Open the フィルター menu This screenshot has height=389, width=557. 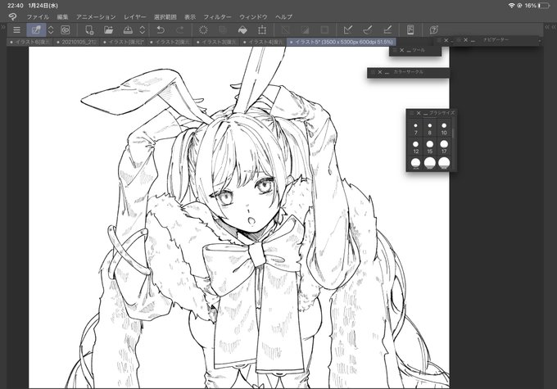pos(217,16)
